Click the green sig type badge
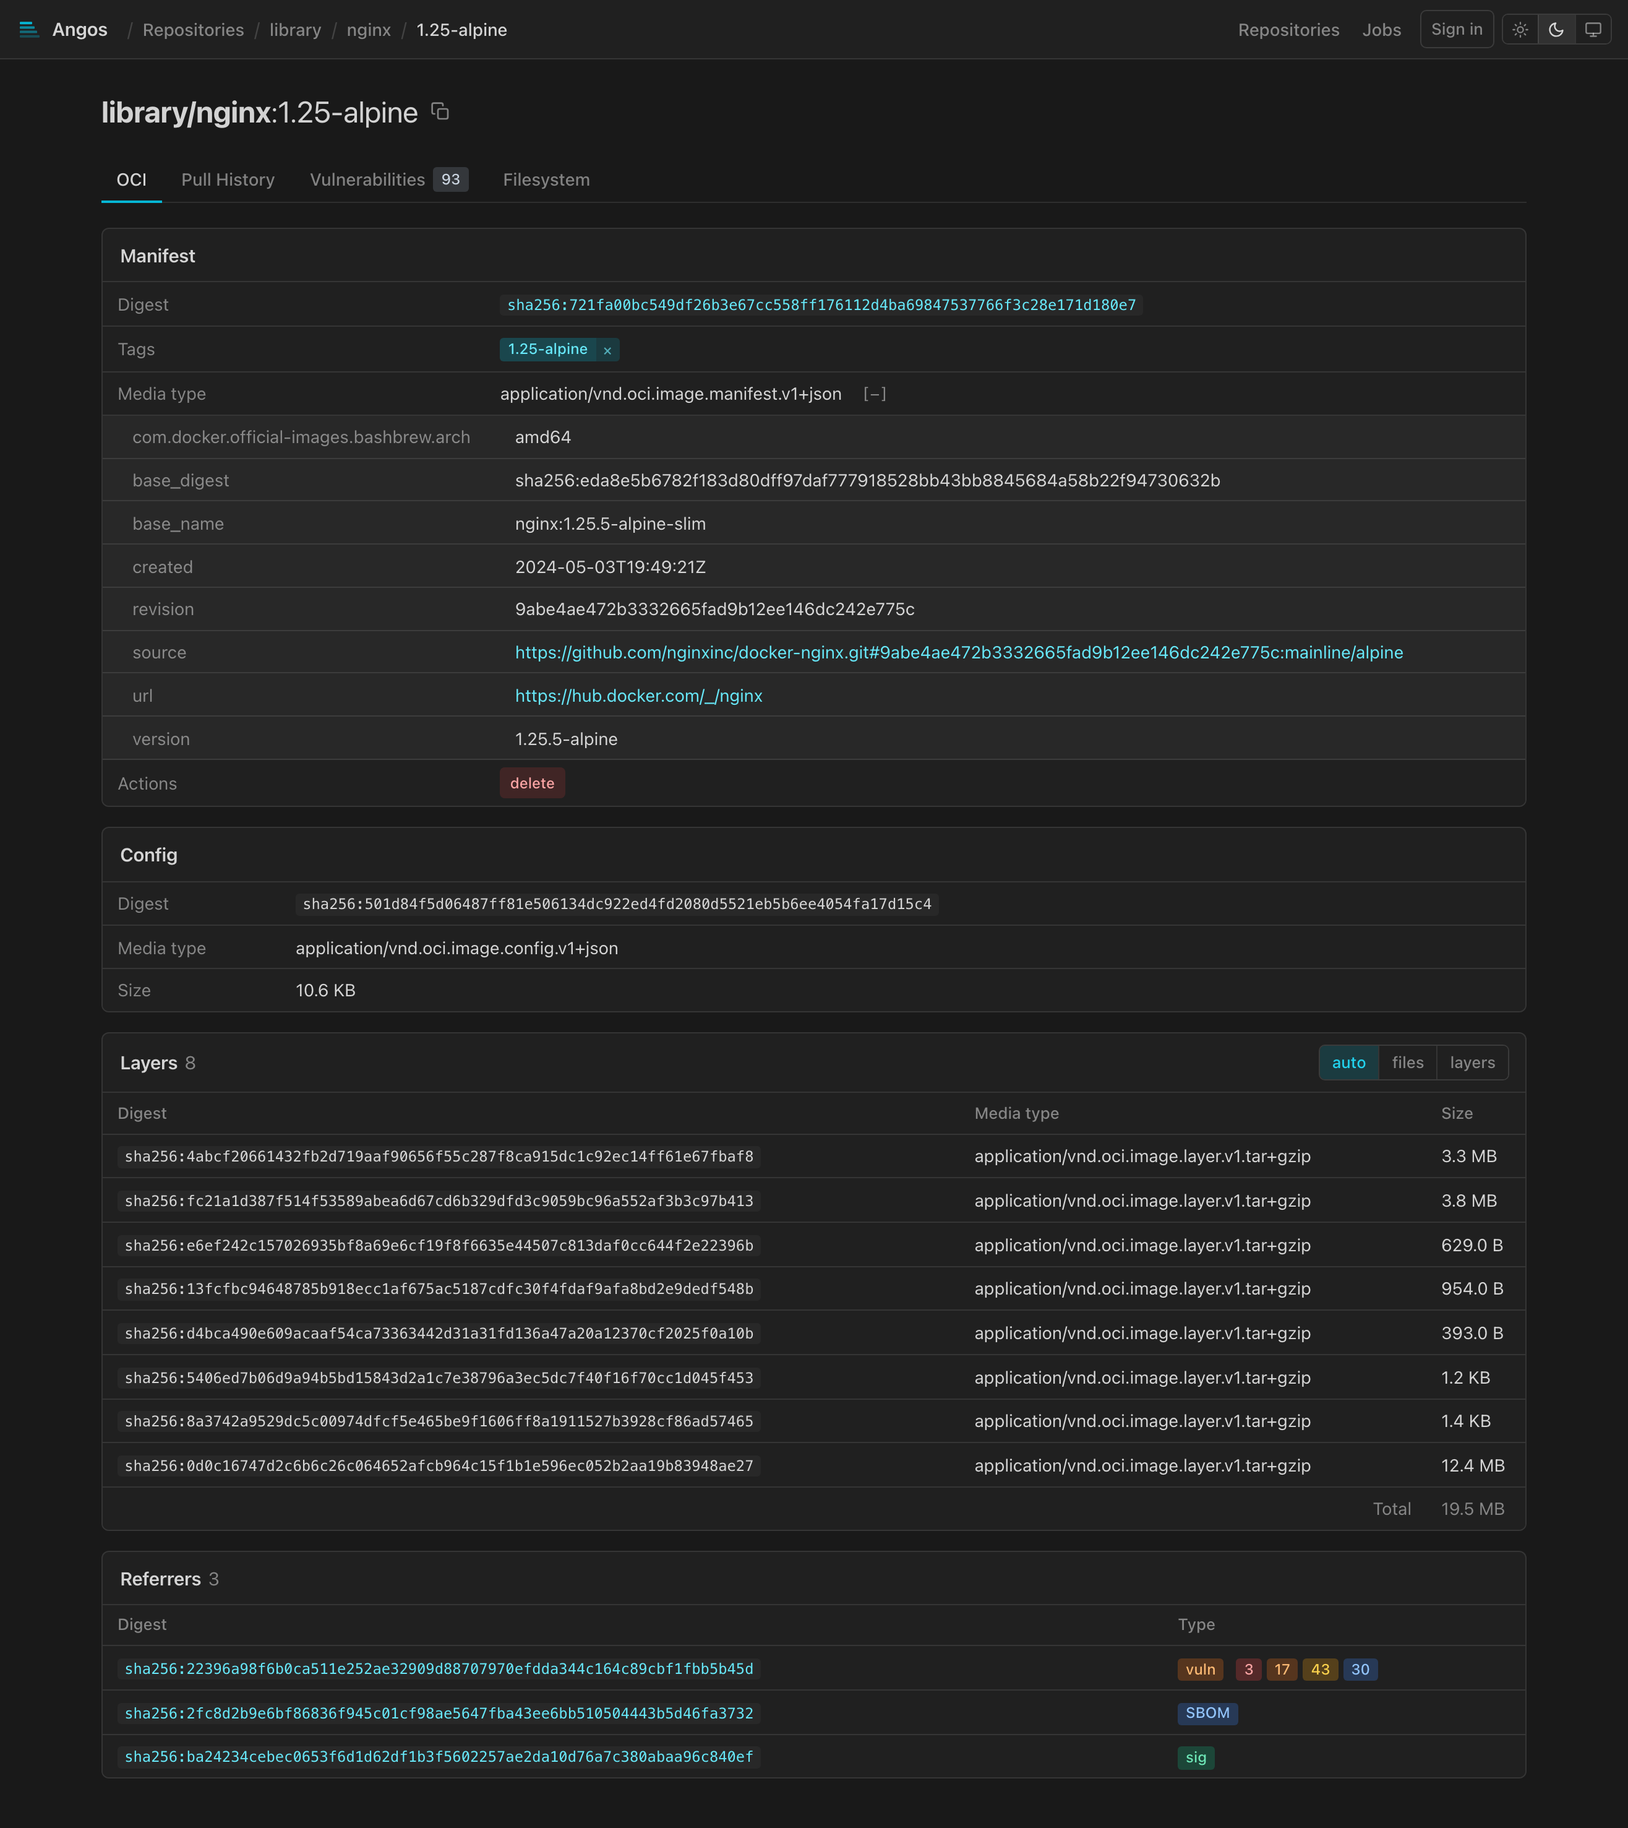Viewport: 1628px width, 1828px height. [1196, 1757]
